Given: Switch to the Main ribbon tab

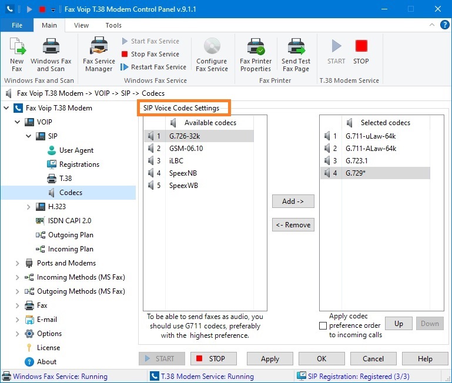Looking at the screenshot, I should [x=49, y=25].
